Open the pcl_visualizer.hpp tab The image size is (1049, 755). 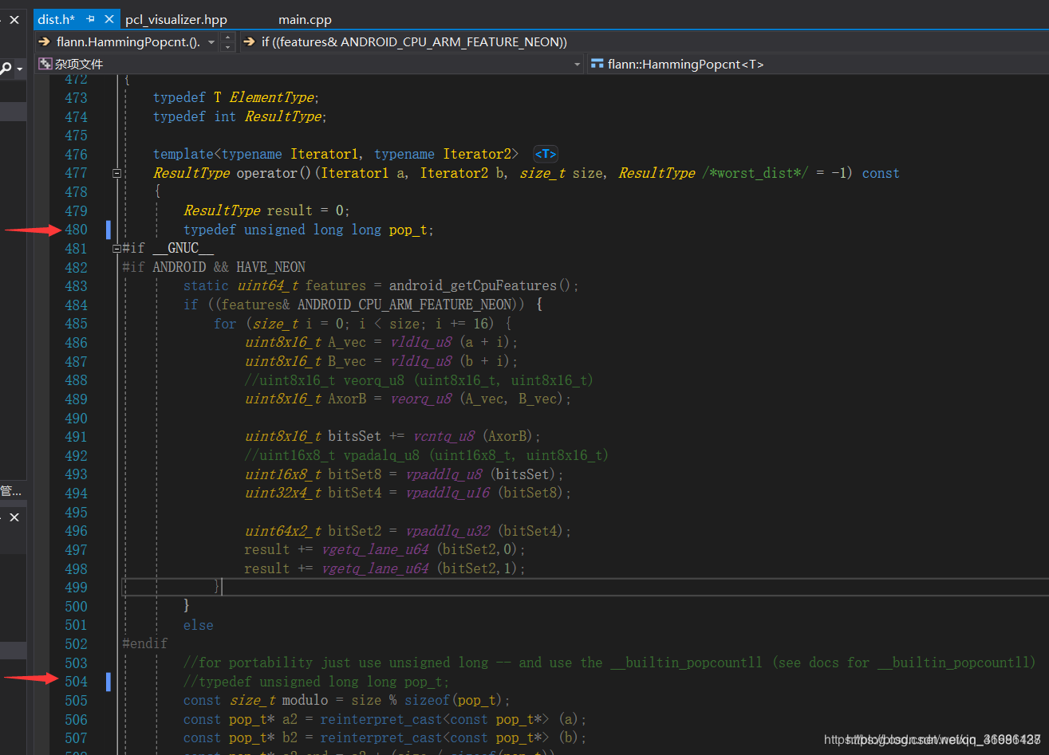click(177, 19)
